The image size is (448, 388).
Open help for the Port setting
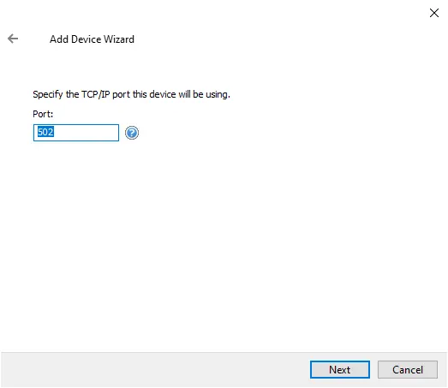pyautogui.click(x=132, y=133)
